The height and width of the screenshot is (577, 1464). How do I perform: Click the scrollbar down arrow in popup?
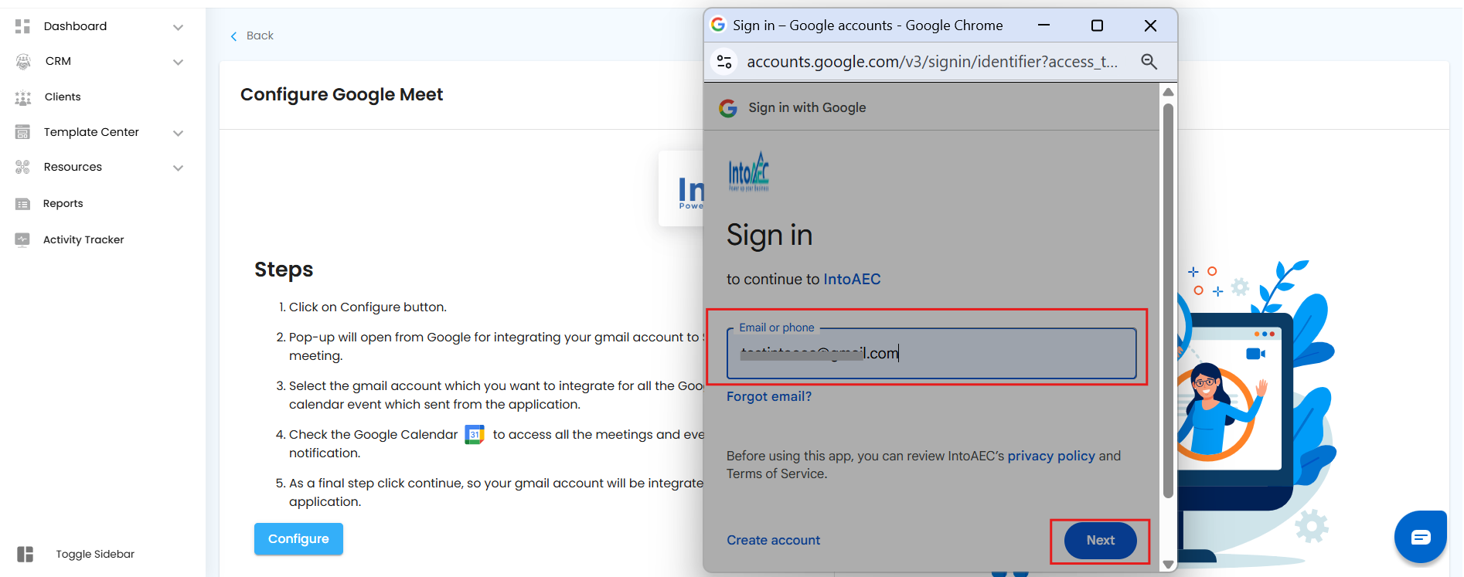tap(1168, 565)
